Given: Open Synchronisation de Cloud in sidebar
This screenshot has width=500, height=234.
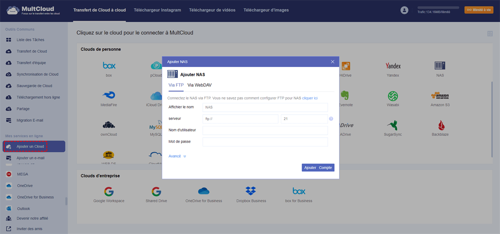Looking at the screenshot, I should [37, 74].
